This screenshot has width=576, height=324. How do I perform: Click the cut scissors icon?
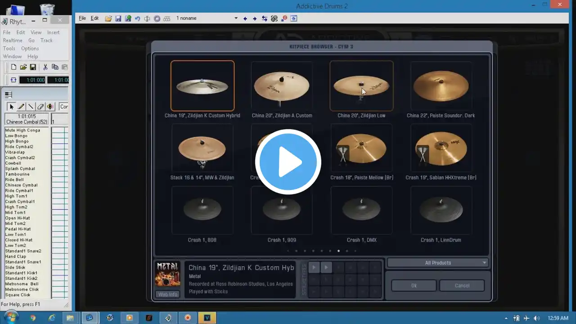tap(45, 67)
